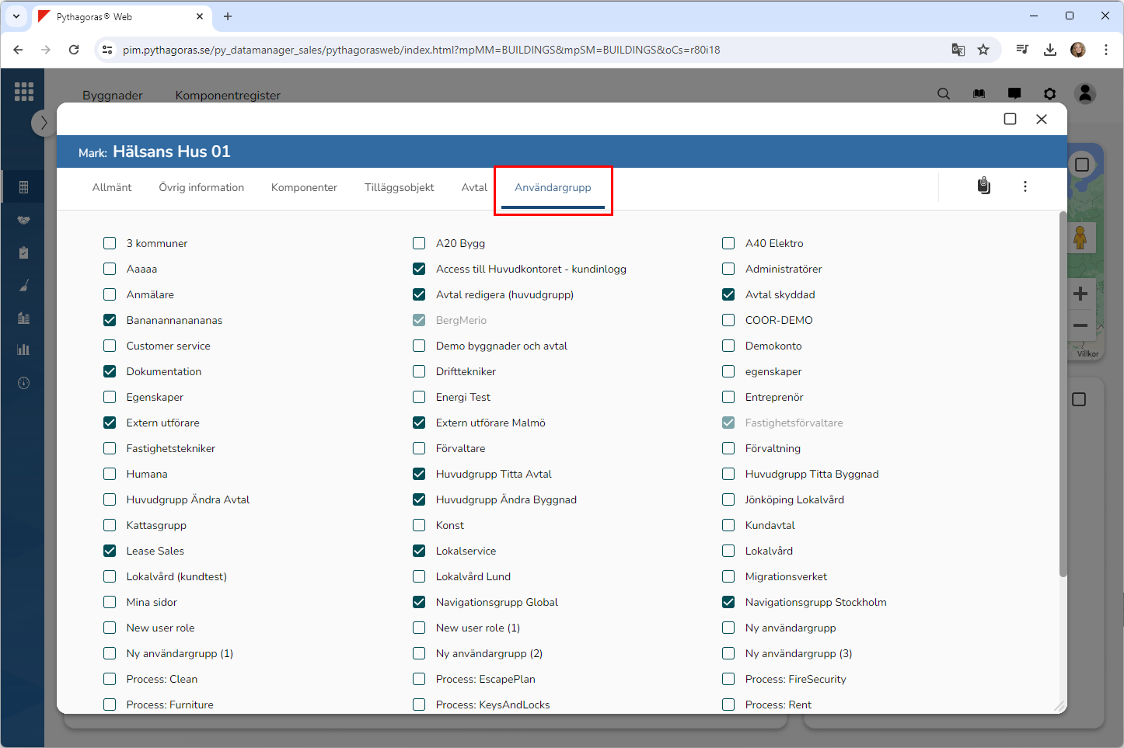Check the 3 kommuner checkbox
Image resolution: width=1124 pixels, height=748 pixels.
coord(110,243)
